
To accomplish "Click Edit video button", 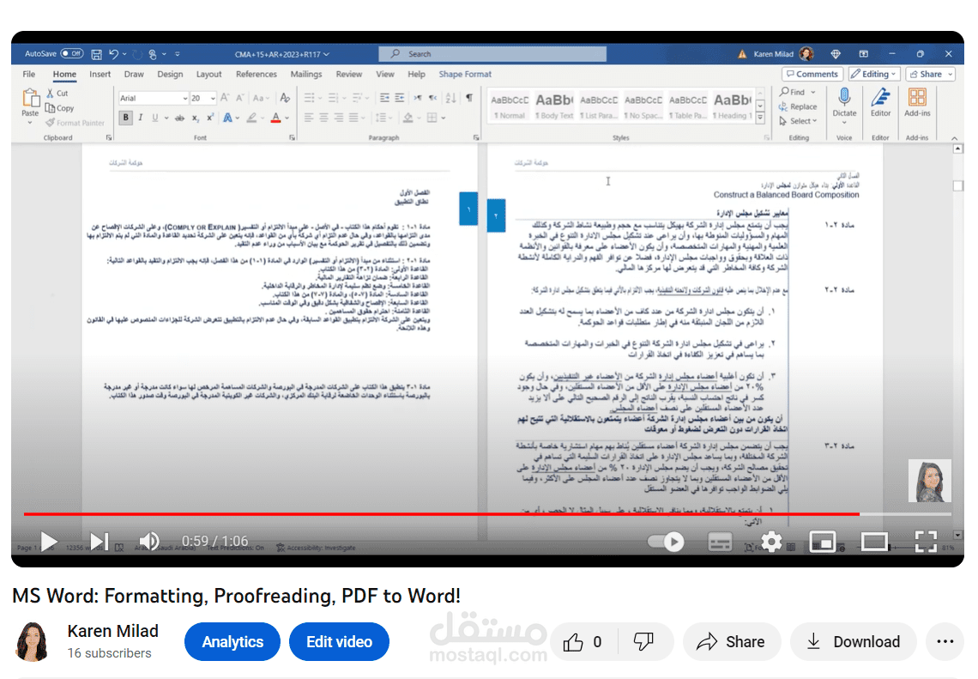I will (340, 641).
